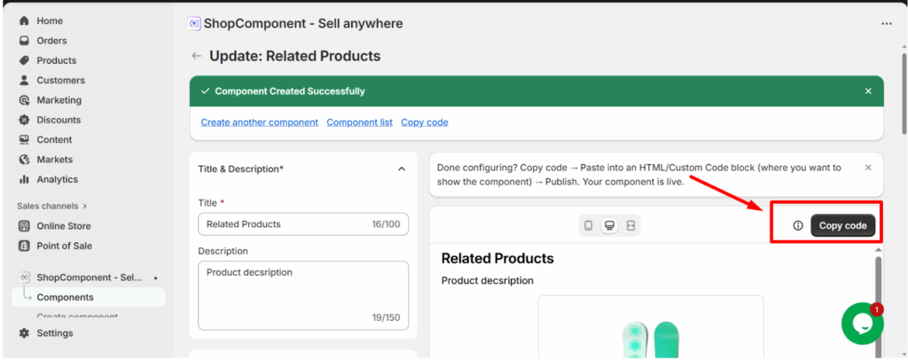Switch preview to mobile view
This screenshot has height=360, width=908.
[588, 226]
